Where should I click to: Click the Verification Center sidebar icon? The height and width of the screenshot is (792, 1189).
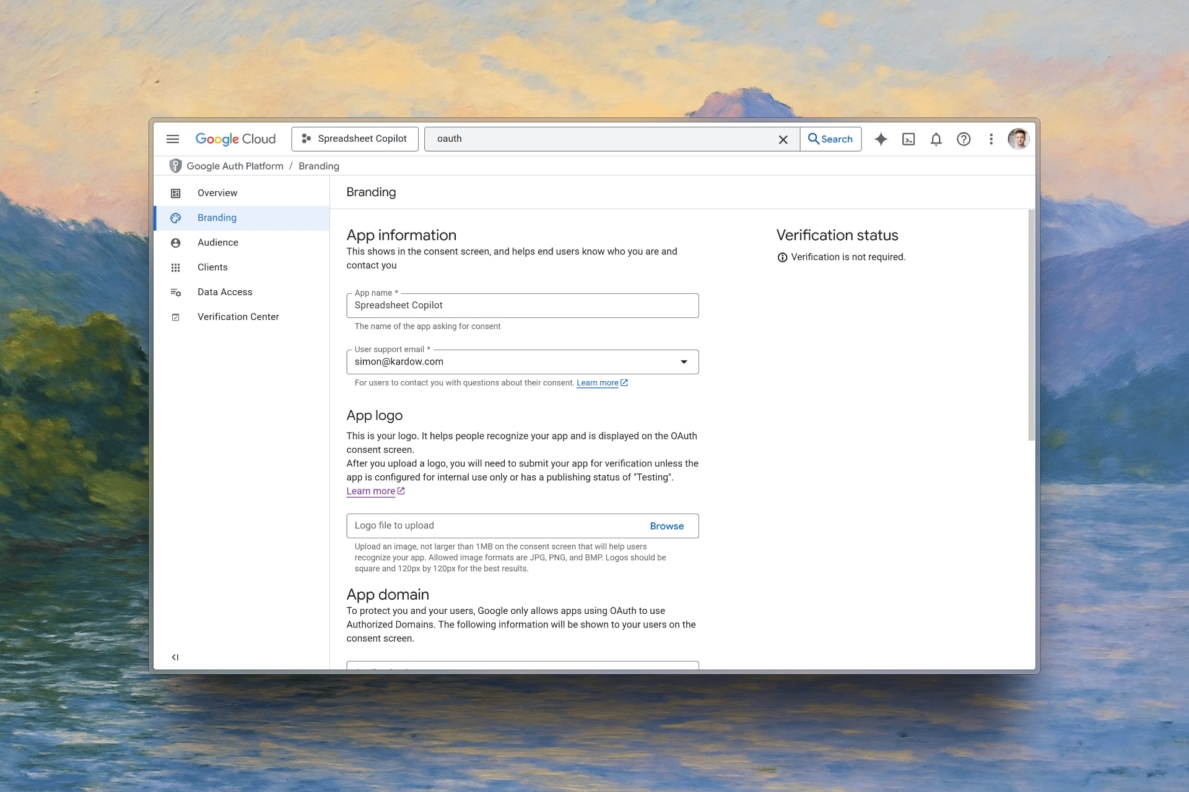click(176, 317)
